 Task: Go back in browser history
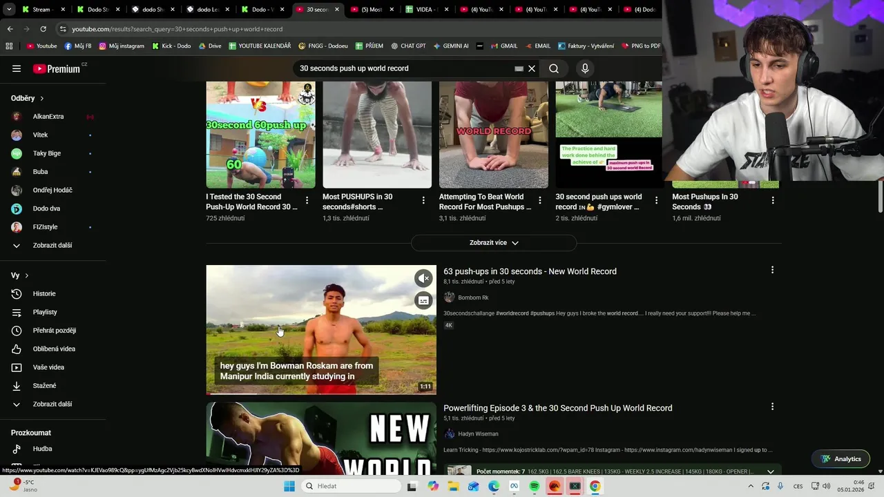click(x=10, y=29)
